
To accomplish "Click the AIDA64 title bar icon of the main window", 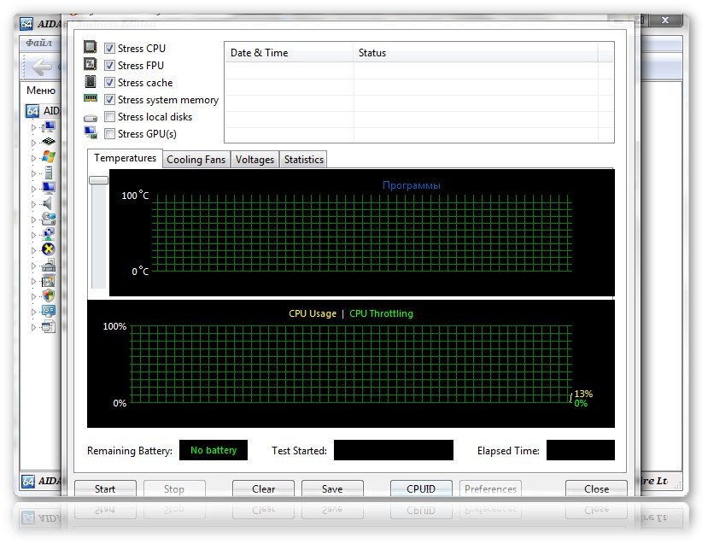I will click(26, 24).
